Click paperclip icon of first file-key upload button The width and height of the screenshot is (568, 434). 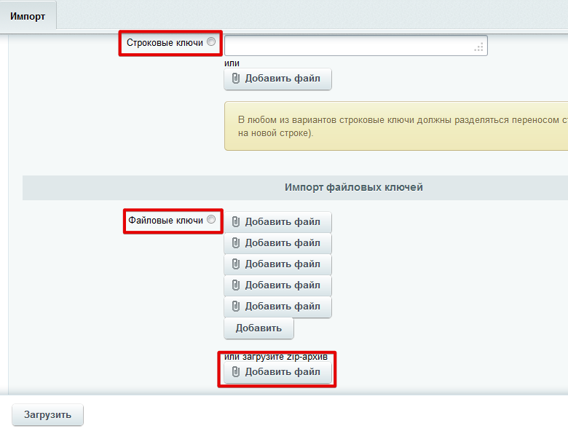coord(235,221)
